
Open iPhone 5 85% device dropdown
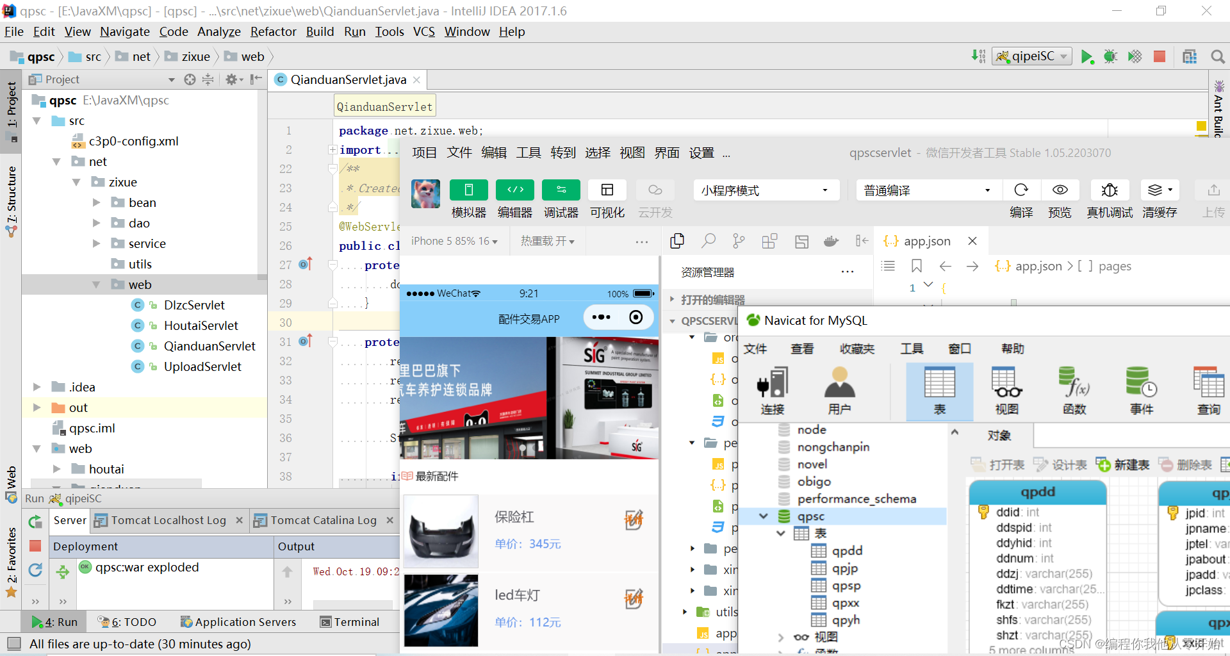[454, 241]
